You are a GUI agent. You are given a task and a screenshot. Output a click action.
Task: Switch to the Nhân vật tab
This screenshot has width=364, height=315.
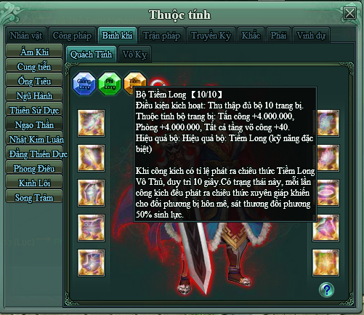26,36
